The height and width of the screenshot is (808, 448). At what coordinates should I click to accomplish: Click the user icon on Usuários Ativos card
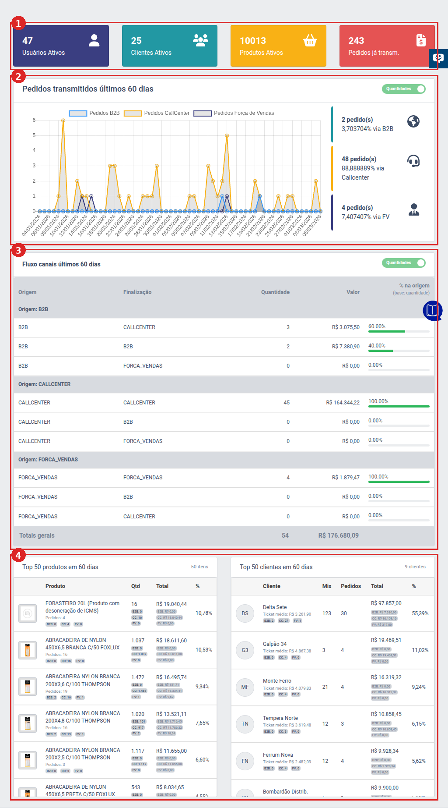point(94,40)
